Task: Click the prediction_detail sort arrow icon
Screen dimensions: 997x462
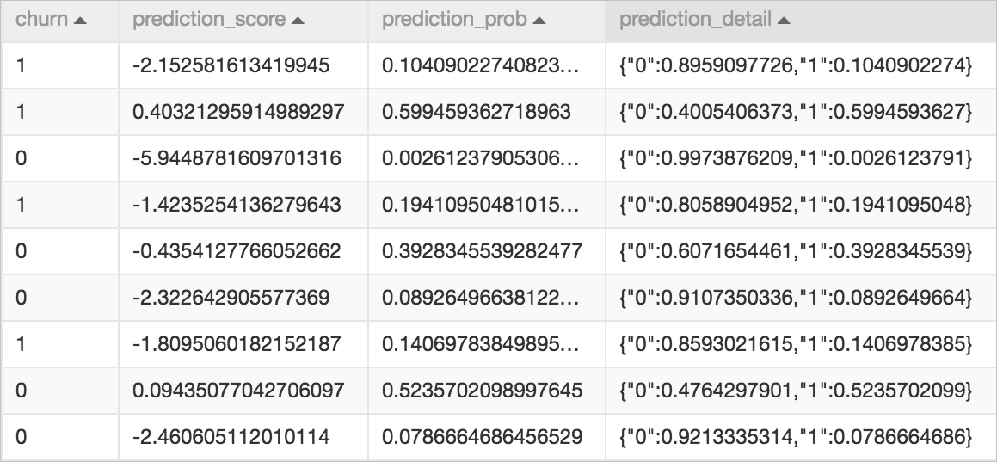Action: click(784, 21)
